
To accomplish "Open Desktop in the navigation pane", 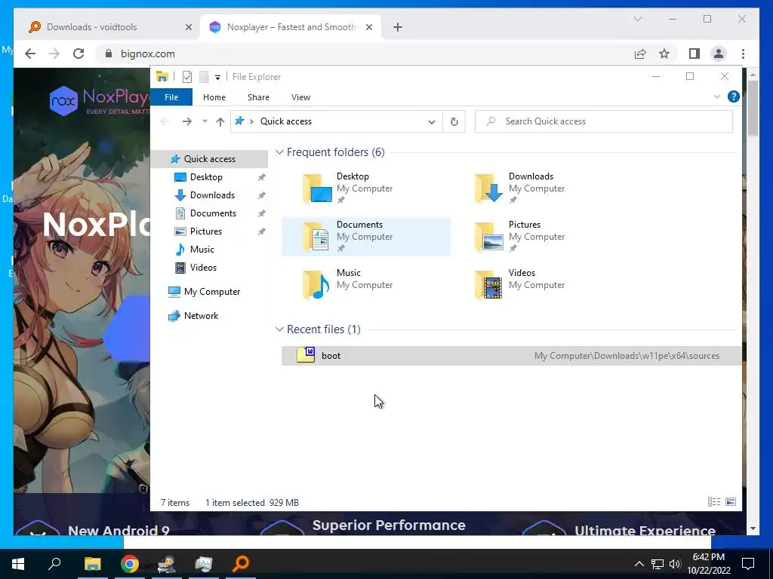I will 206,176.
